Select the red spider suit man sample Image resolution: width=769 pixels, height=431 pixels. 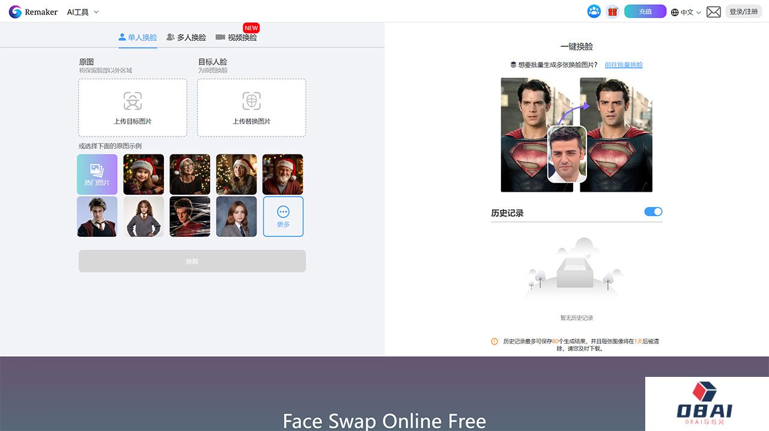tap(190, 216)
